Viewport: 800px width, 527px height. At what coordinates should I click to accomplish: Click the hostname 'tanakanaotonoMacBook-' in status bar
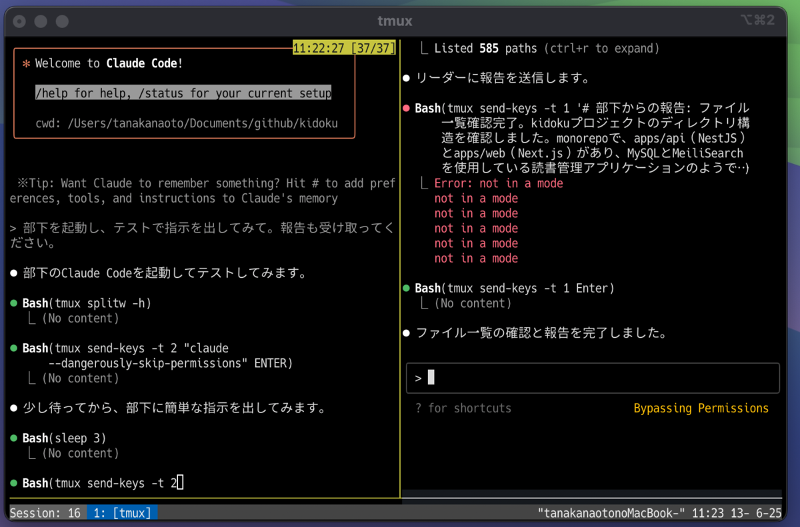click(612, 513)
